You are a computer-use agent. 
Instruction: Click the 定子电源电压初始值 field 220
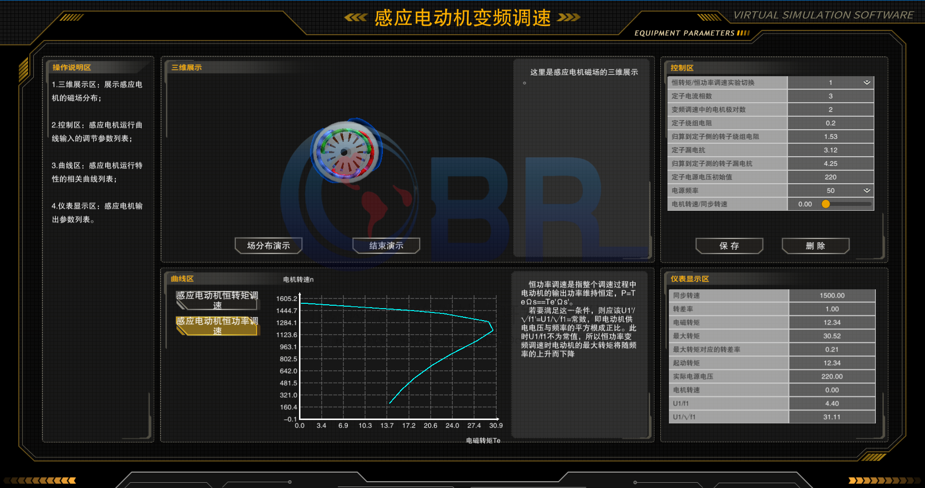click(x=830, y=177)
